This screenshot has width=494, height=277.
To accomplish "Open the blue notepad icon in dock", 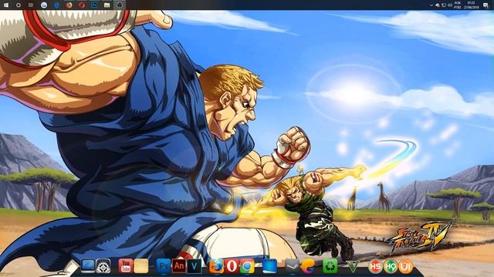I will click(x=269, y=266).
